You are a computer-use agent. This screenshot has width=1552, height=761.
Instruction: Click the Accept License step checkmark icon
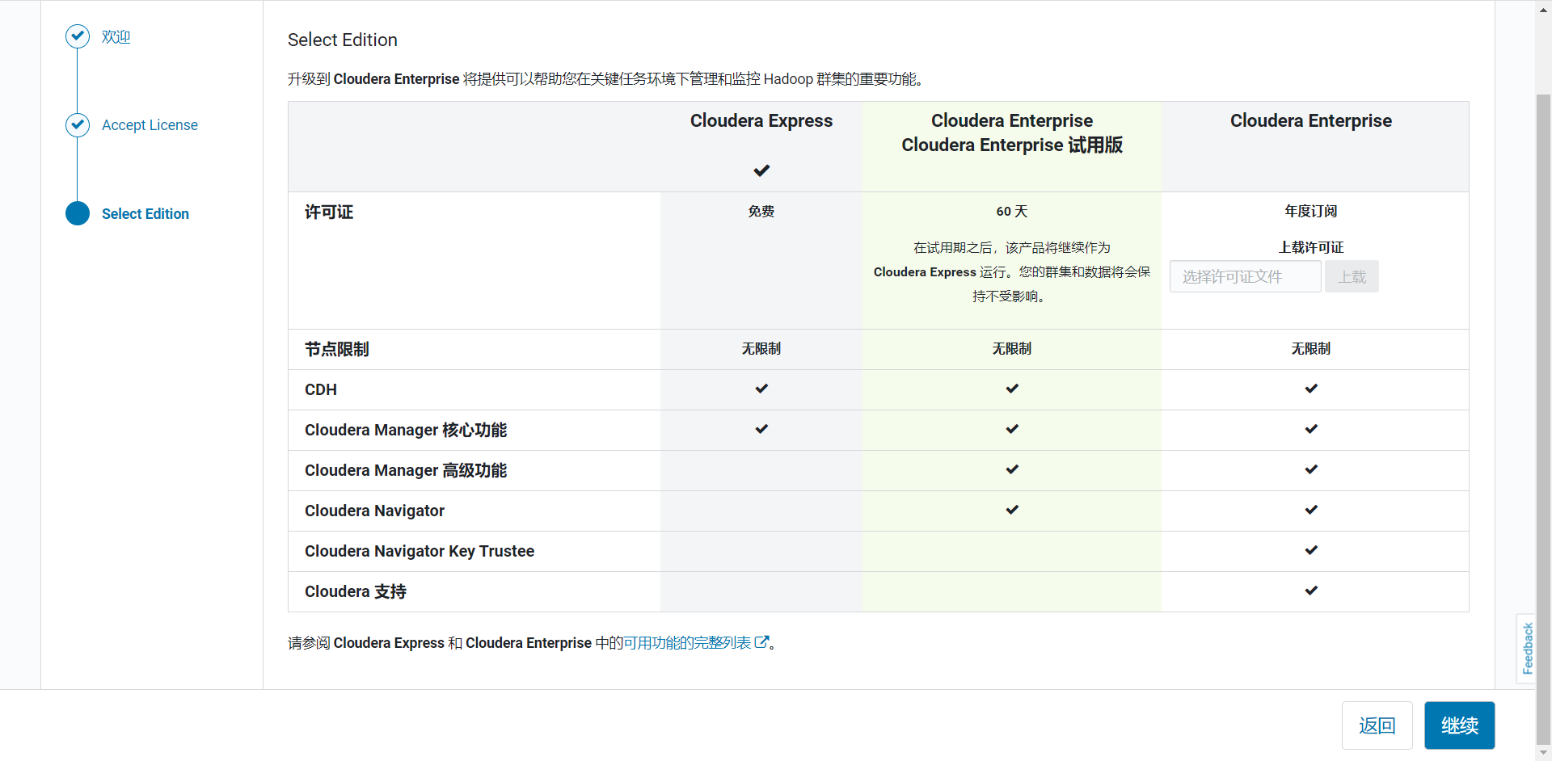coord(78,125)
